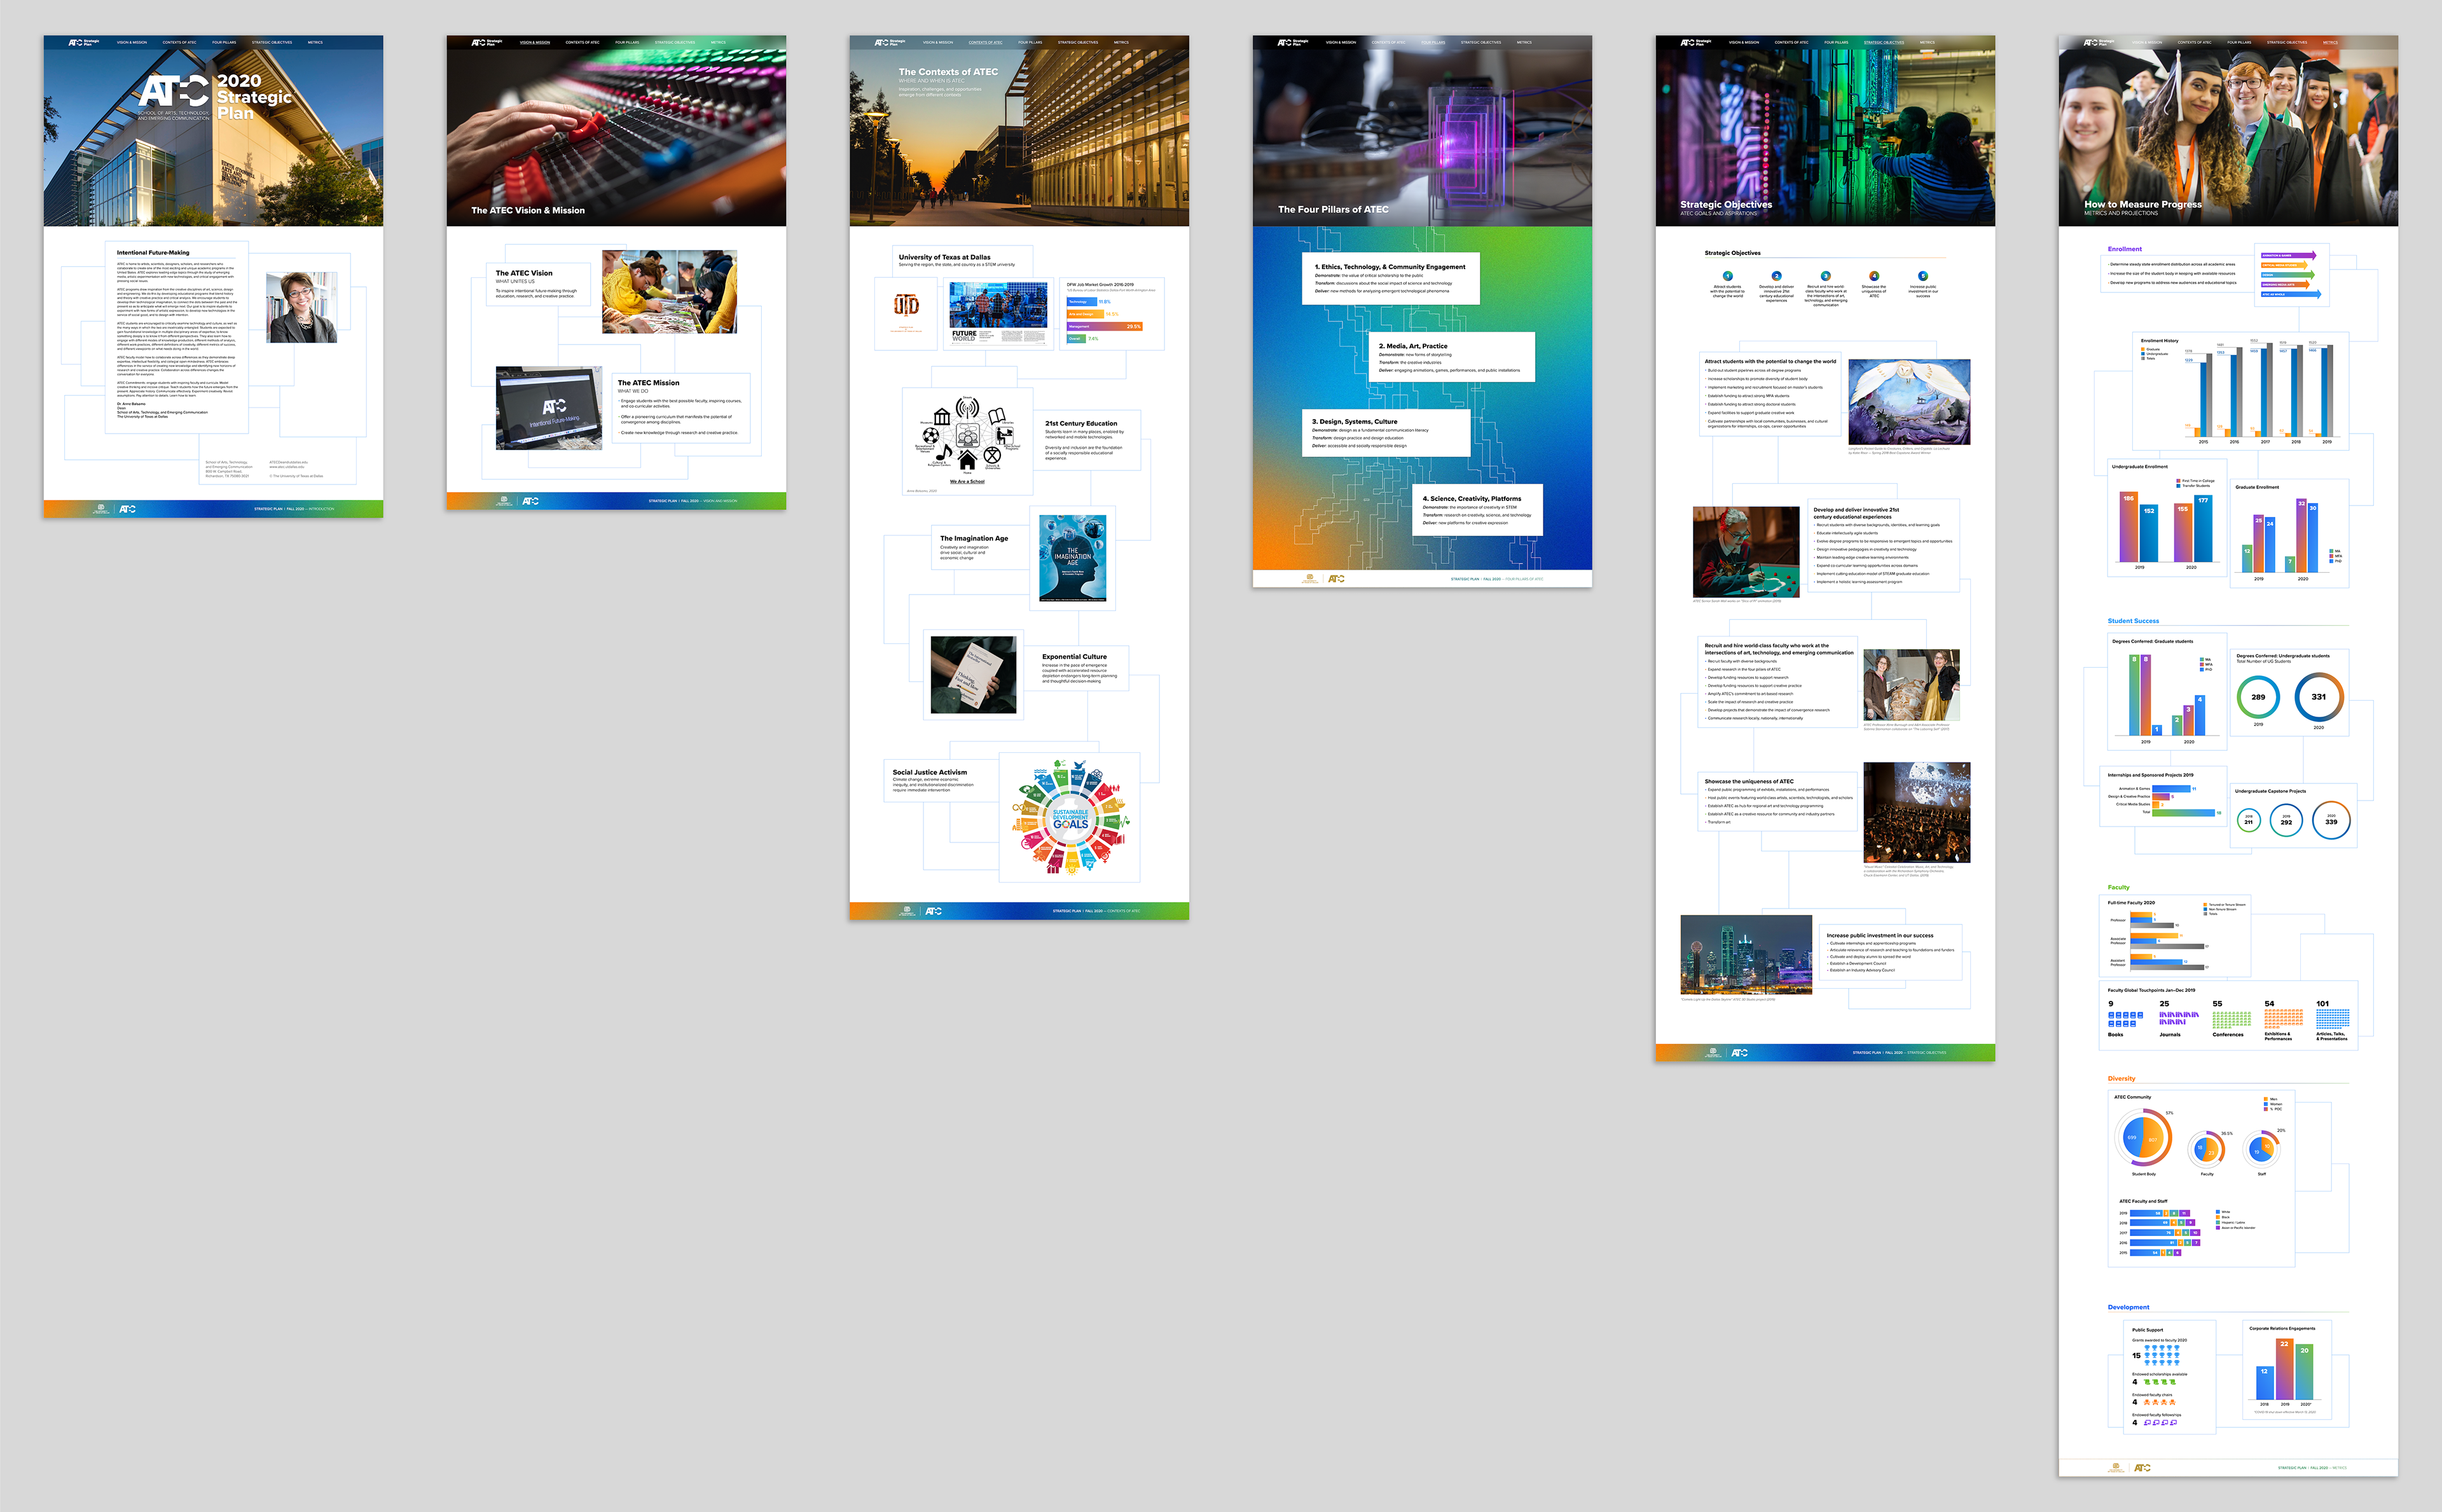This screenshot has height=1512, width=2442.
Task: Click objective circle number 1
Action: [x=1727, y=276]
